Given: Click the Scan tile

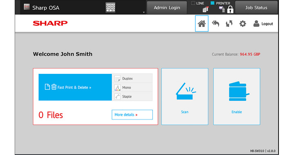Looking at the screenshot, I should [185, 97].
